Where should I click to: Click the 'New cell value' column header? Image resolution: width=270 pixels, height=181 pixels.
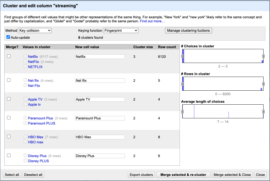(x=87, y=47)
